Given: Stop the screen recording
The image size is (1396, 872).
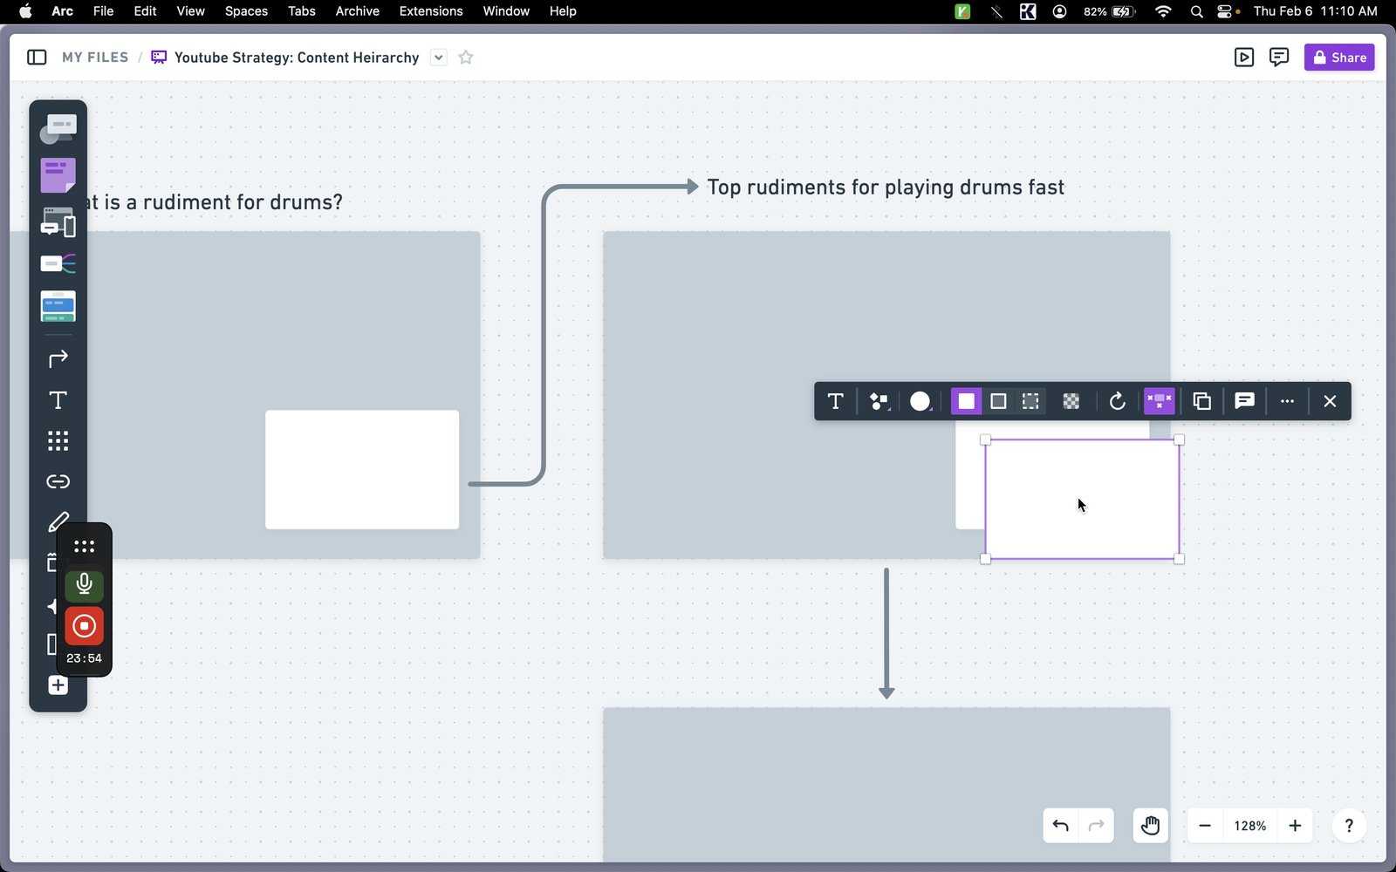Looking at the screenshot, I should click(x=84, y=626).
